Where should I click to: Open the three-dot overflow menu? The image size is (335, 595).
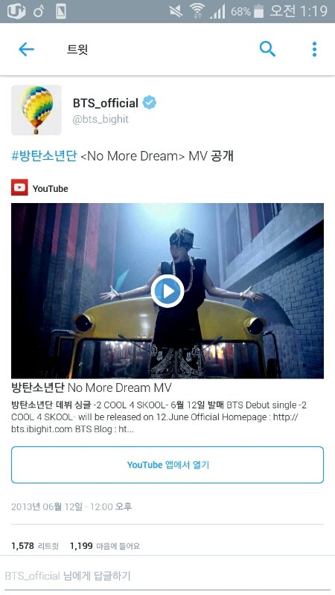(314, 49)
